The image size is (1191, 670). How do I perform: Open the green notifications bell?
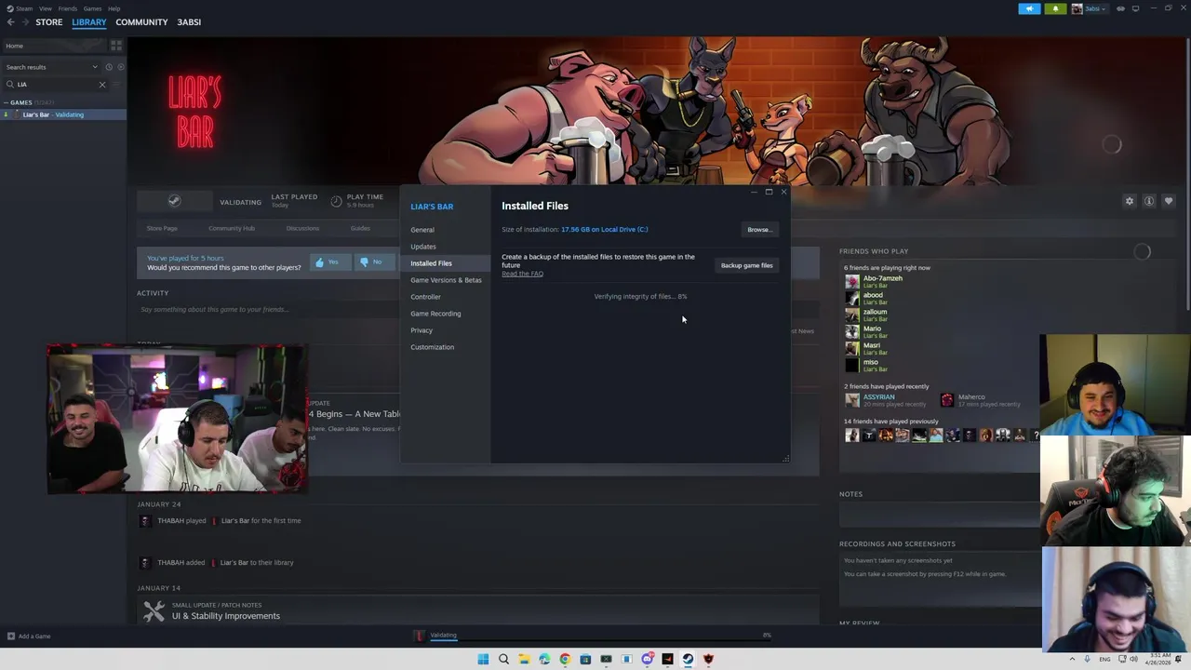click(x=1055, y=8)
